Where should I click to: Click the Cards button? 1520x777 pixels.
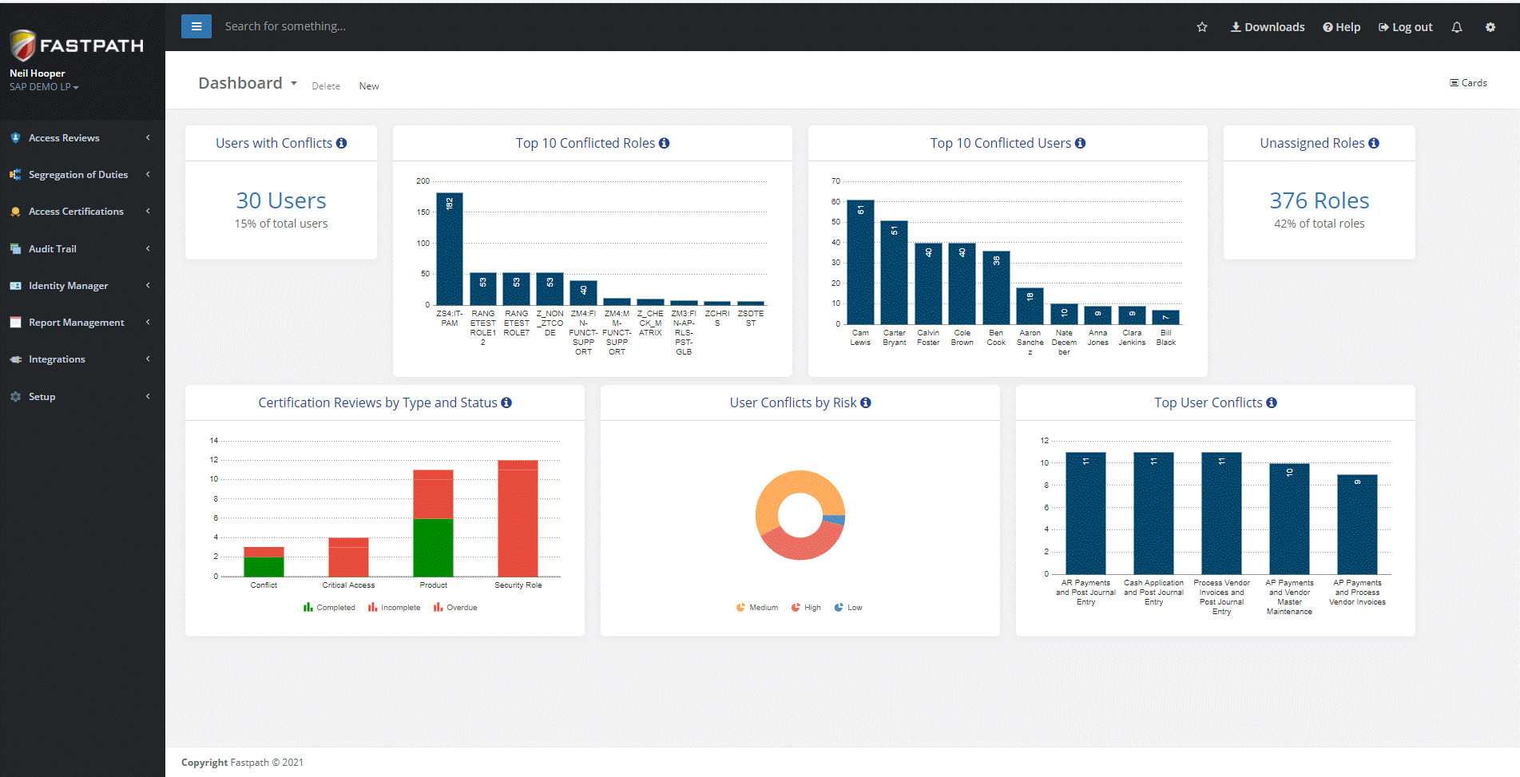click(1468, 82)
